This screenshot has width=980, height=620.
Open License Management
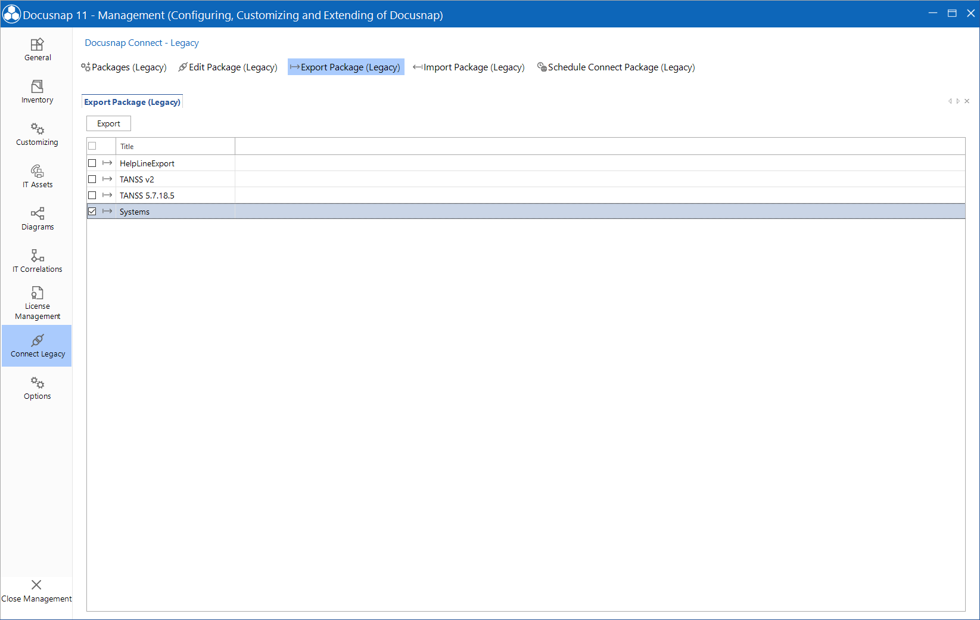point(37,302)
